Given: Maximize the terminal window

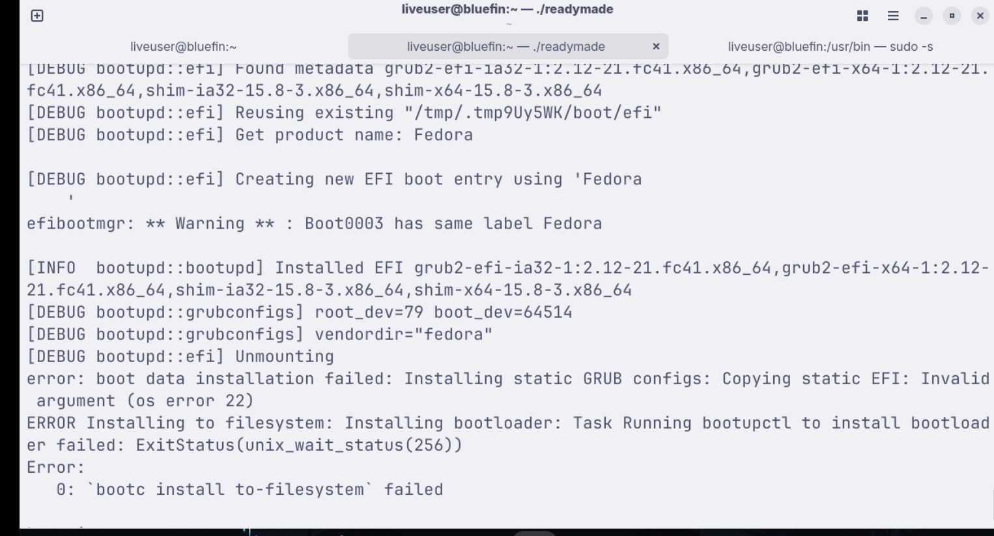Looking at the screenshot, I should point(952,16).
